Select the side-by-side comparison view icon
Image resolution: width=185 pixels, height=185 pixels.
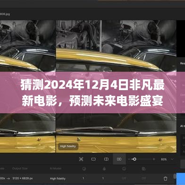(119, 159)
